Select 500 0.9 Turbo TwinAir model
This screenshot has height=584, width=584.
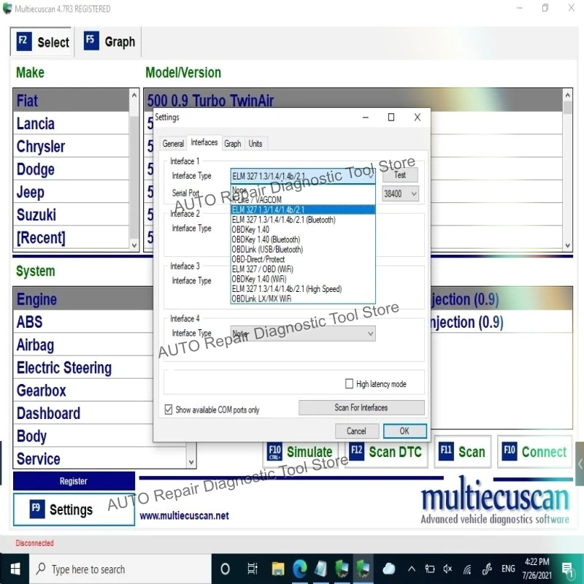tap(353, 100)
